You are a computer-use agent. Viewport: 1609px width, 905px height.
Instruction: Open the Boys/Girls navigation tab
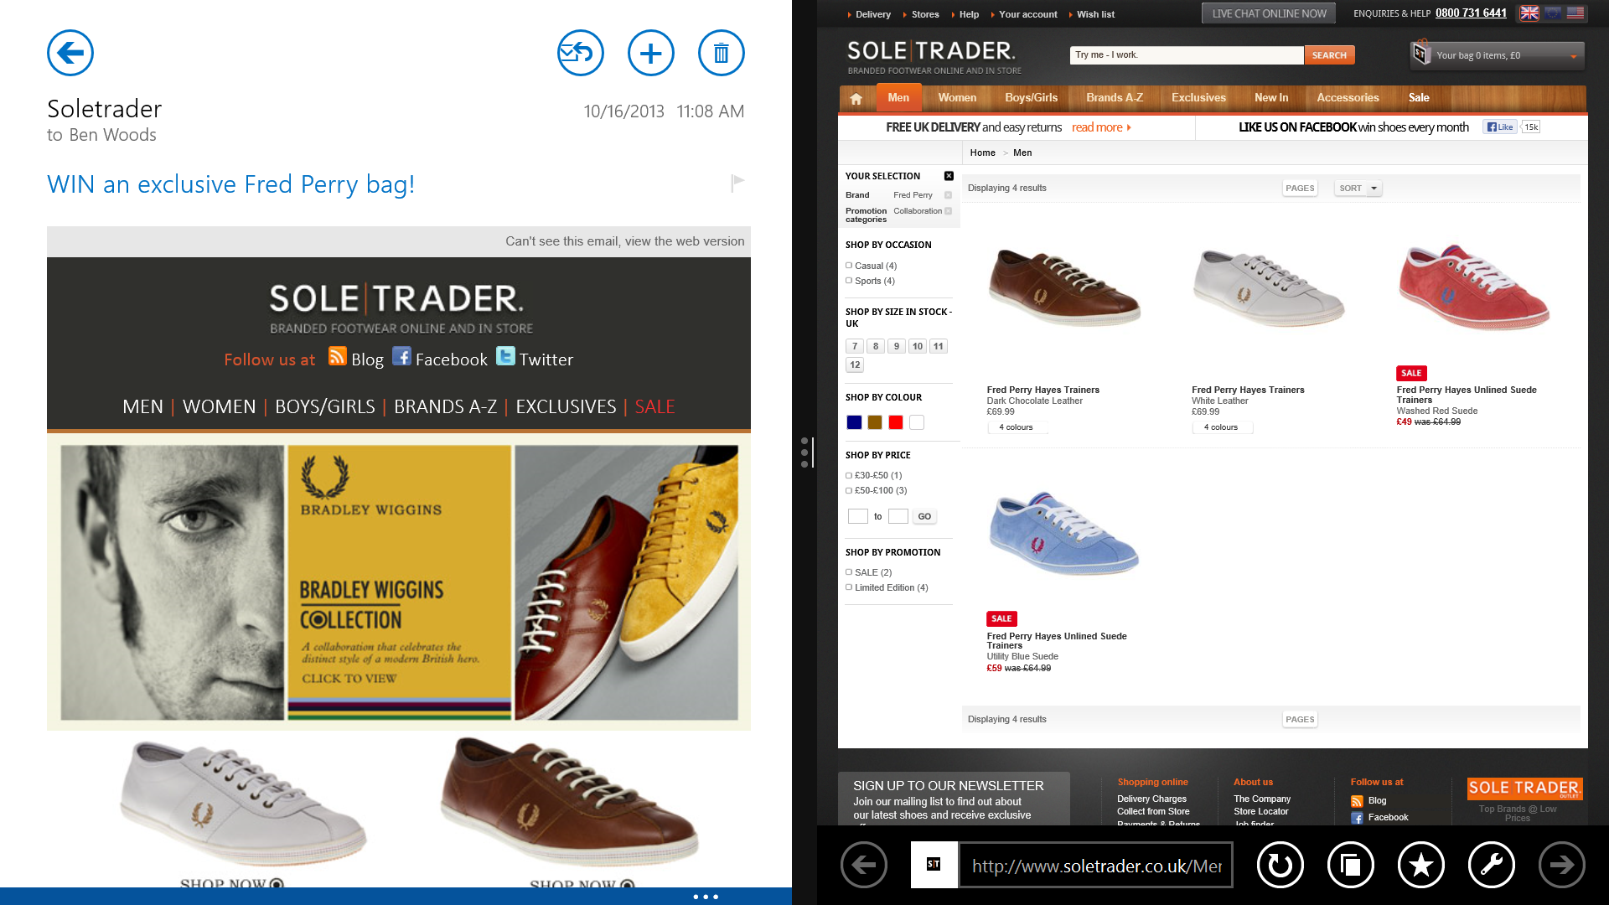[1031, 98]
